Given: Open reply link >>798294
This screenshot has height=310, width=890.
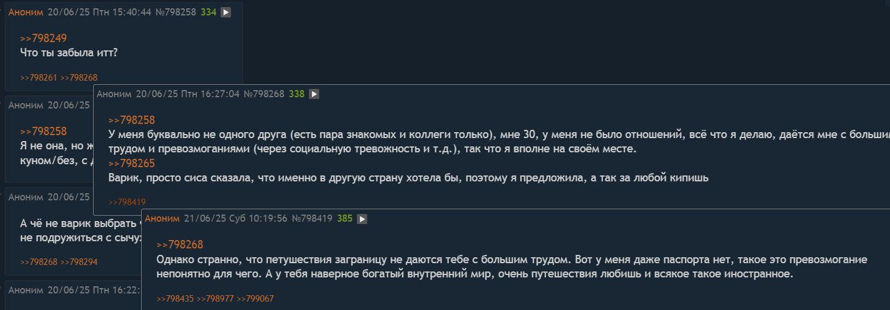Looking at the screenshot, I should coord(79,262).
